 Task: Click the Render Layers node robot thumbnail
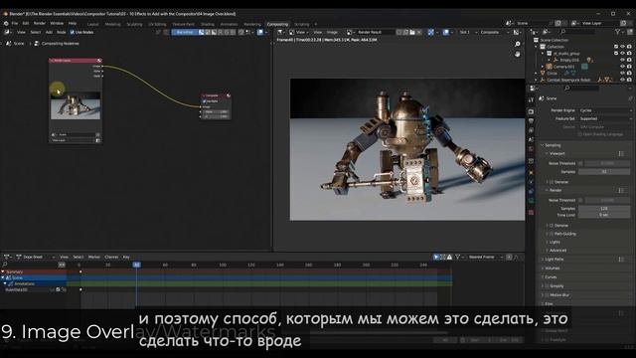[76, 106]
